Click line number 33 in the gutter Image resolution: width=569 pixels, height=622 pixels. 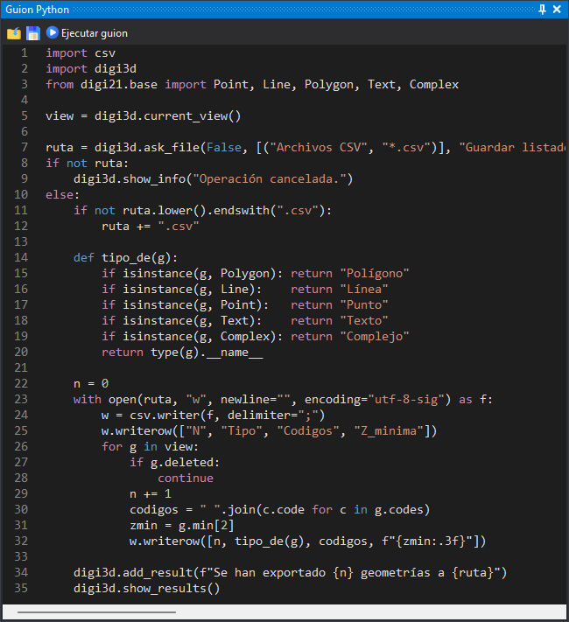[21, 557]
